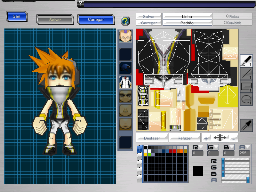Click the R value input field
Image resolution: width=256 pixels, height=192 pixels.
coord(197,153)
